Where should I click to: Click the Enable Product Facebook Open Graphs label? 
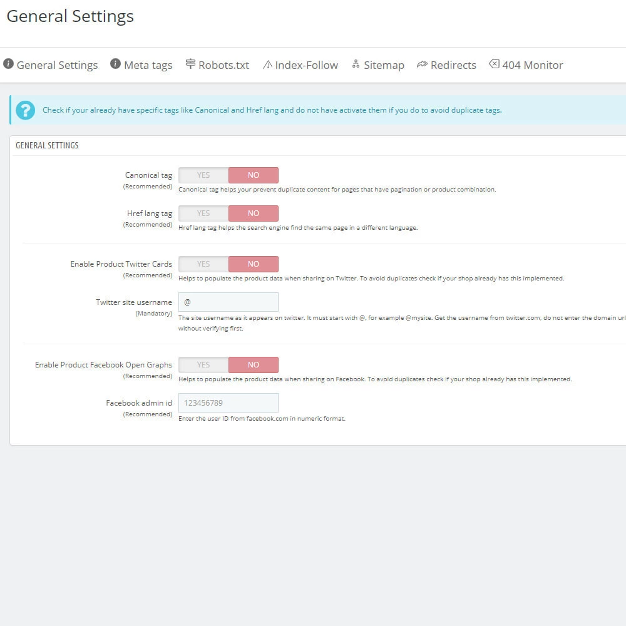tap(103, 365)
